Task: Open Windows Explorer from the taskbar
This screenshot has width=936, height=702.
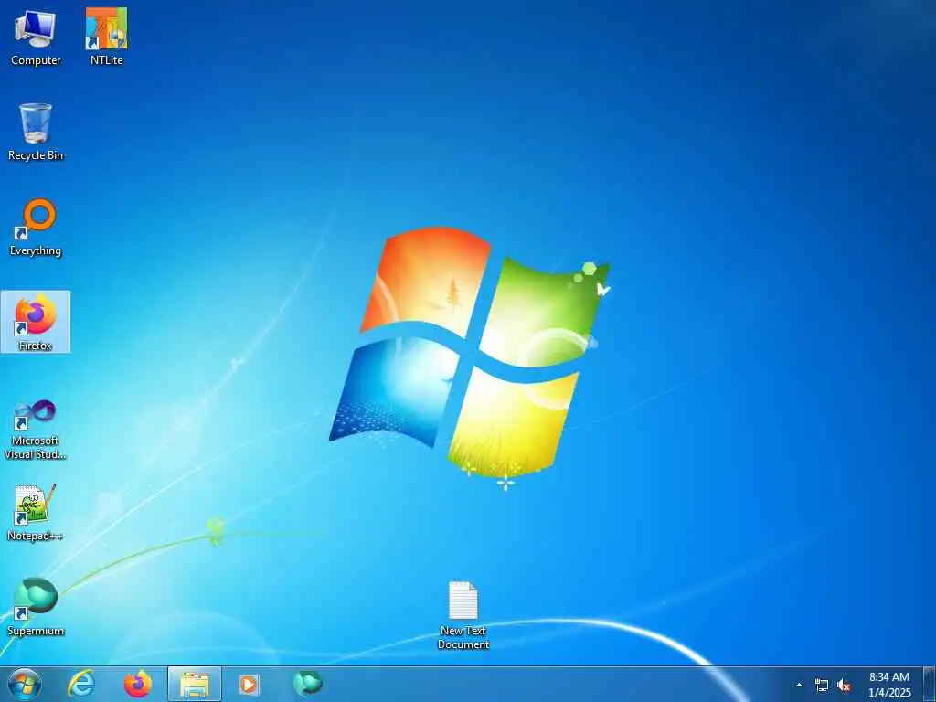Action: click(195, 684)
